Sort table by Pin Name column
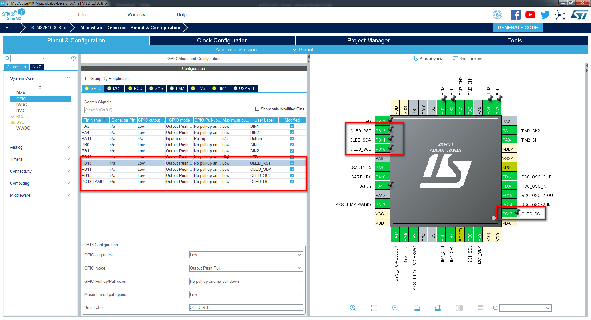The width and height of the screenshot is (591, 320). pyautogui.click(x=95, y=120)
